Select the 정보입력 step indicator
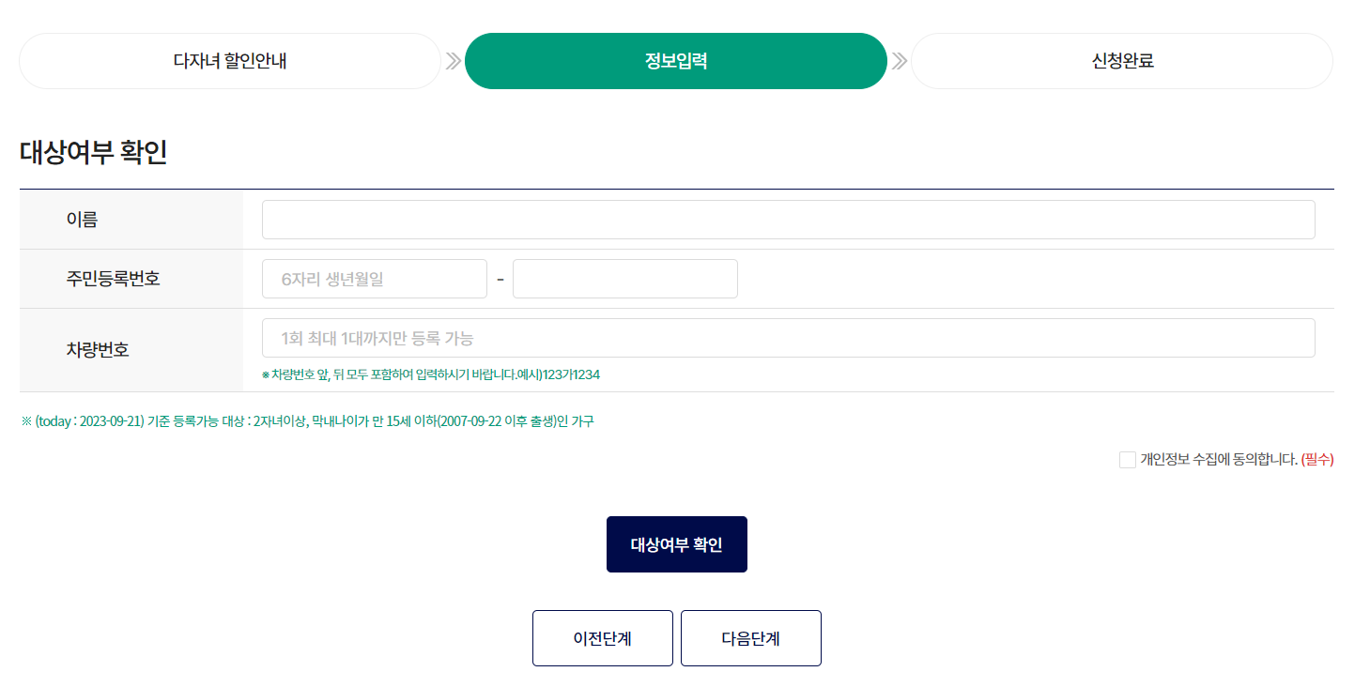 (676, 60)
